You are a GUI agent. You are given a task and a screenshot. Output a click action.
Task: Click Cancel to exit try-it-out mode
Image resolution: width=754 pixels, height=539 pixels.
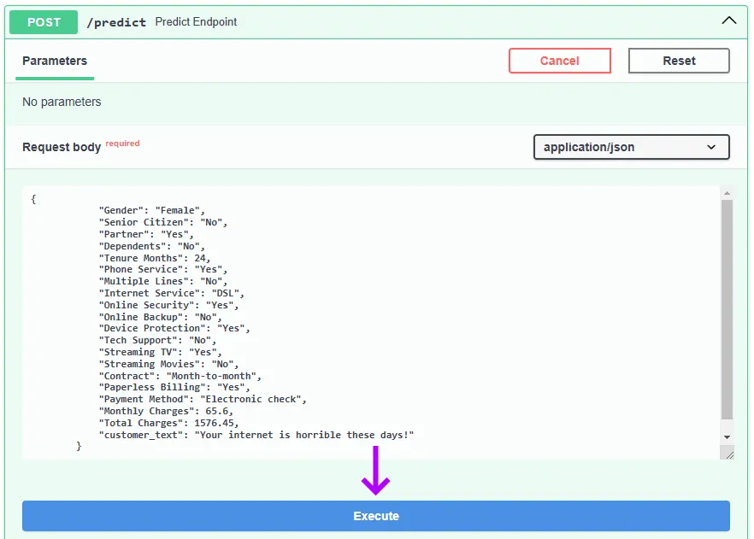point(560,61)
